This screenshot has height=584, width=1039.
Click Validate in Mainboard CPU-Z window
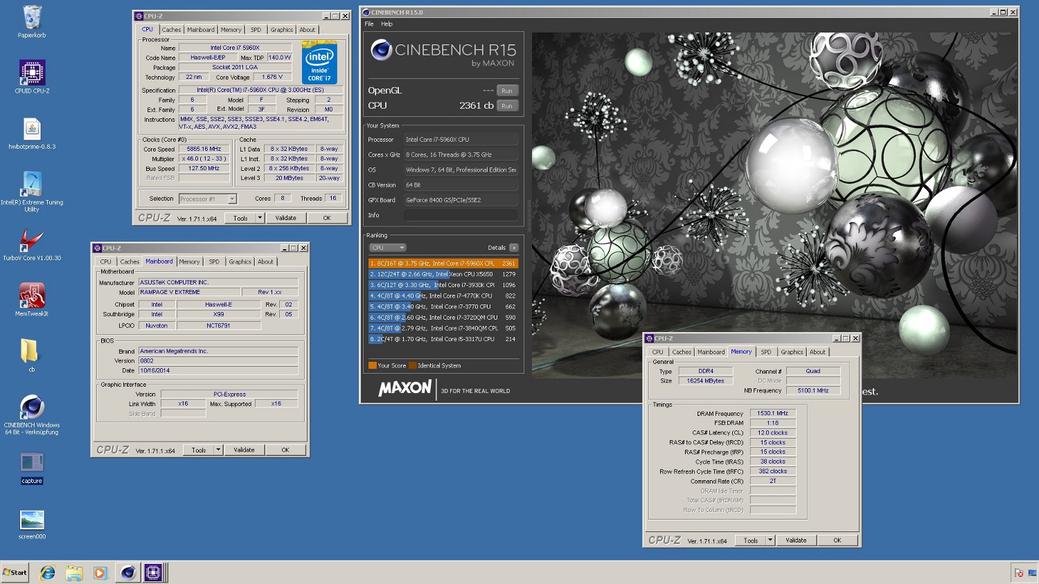[244, 450]
